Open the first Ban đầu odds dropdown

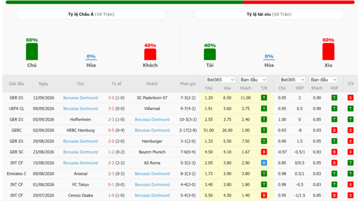point(253,80)
